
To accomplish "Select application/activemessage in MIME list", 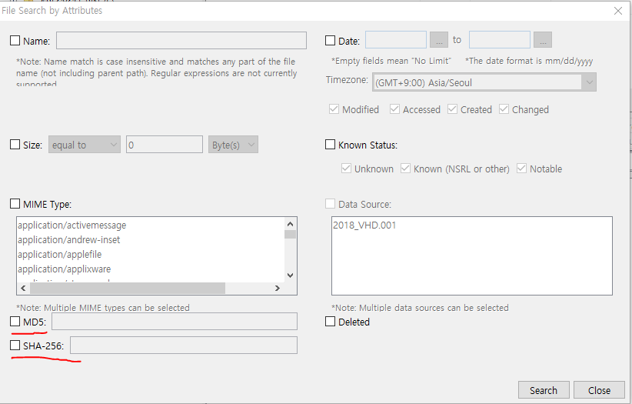I will pyautogui.click(x=151, y=225).
